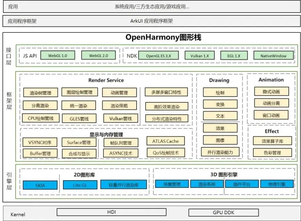301x221 pixels.
Task: Click the Kernel label
Action: point(18,214)
